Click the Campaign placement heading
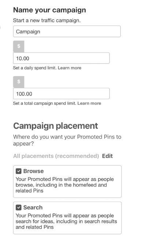This screenshot has height=236, width=141. (56, 126)
